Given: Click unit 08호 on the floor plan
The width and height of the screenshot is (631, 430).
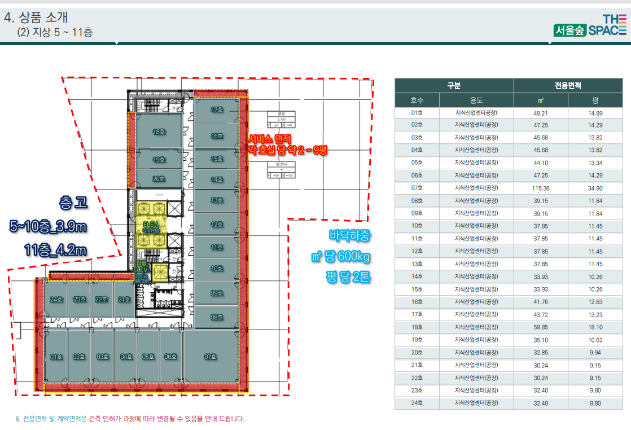Looking at the screenshot, I should 217,317.
